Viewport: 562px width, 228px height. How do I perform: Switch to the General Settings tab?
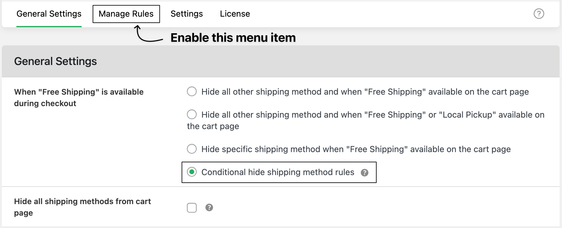(x=49, y=14)
